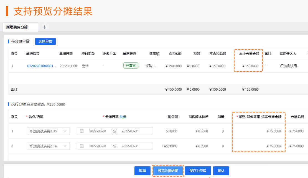
Task: Click the date cell 2022-03-08
Action: click(68, 66)
